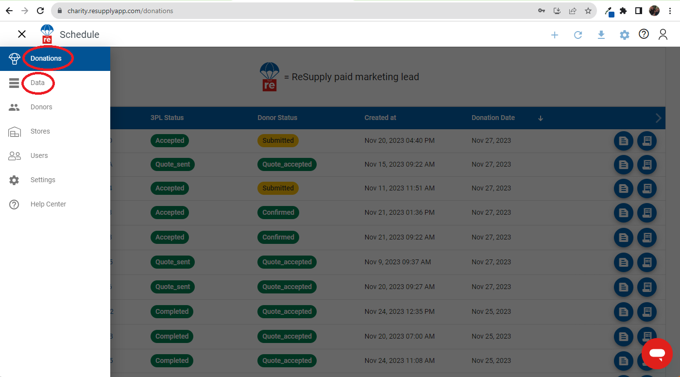Share this page using the address bar share icon
Viewport: 680px width, 377px height.
coord(573,11)
